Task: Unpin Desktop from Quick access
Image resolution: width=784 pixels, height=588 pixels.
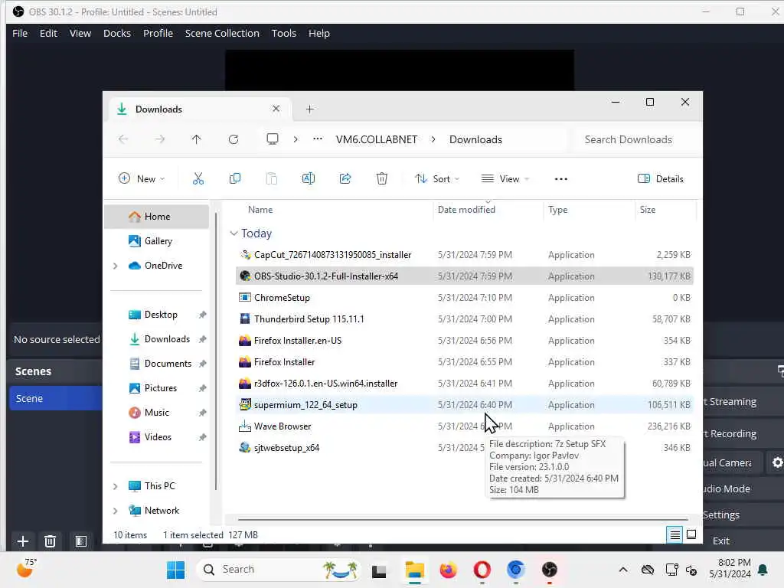Action: pos(202,315)
